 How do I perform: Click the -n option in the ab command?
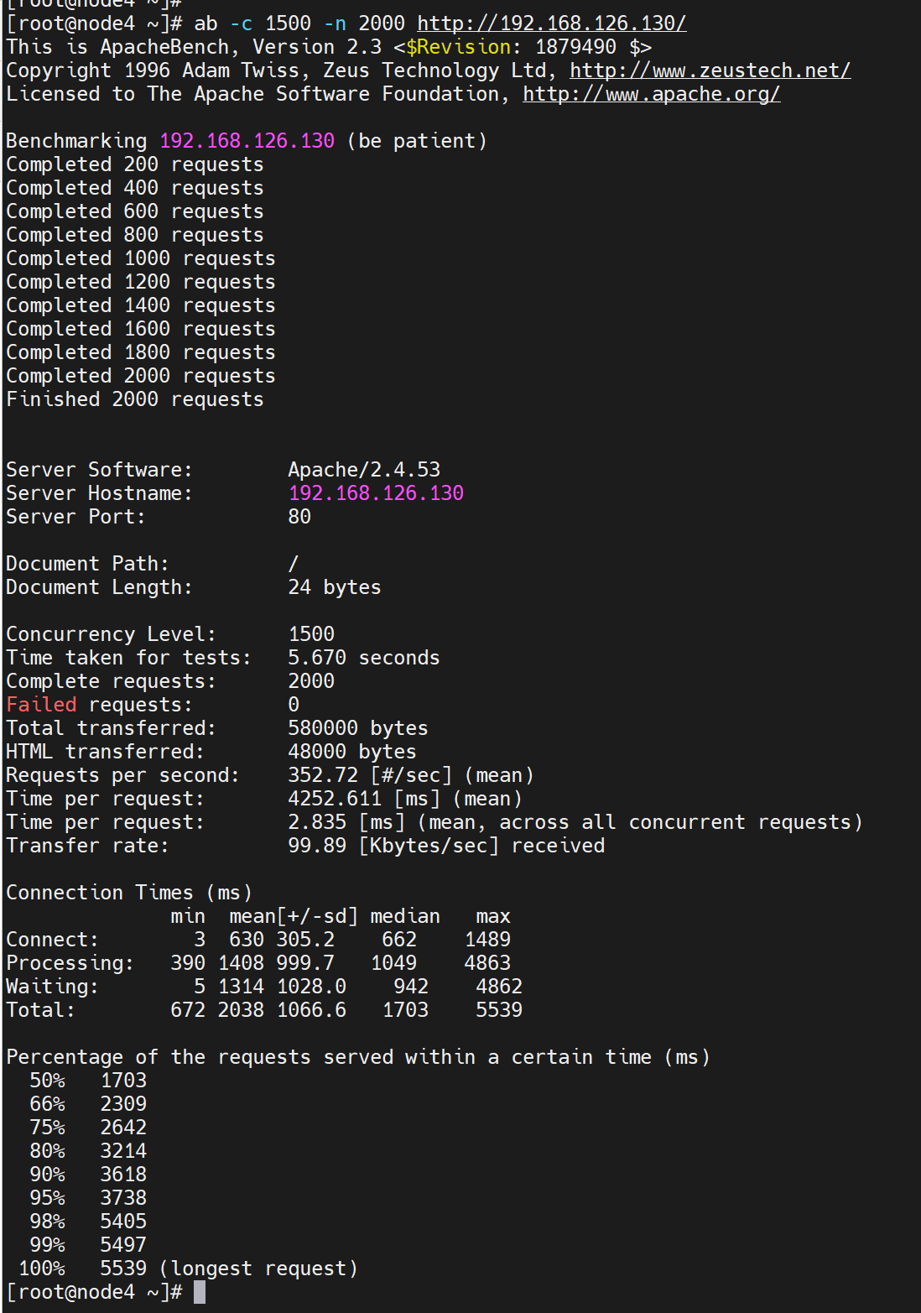[x=335, y=23]
